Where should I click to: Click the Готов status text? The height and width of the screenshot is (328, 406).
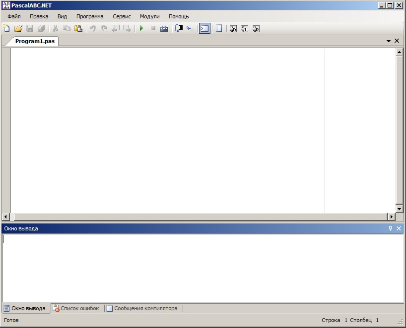coord(11,320)
